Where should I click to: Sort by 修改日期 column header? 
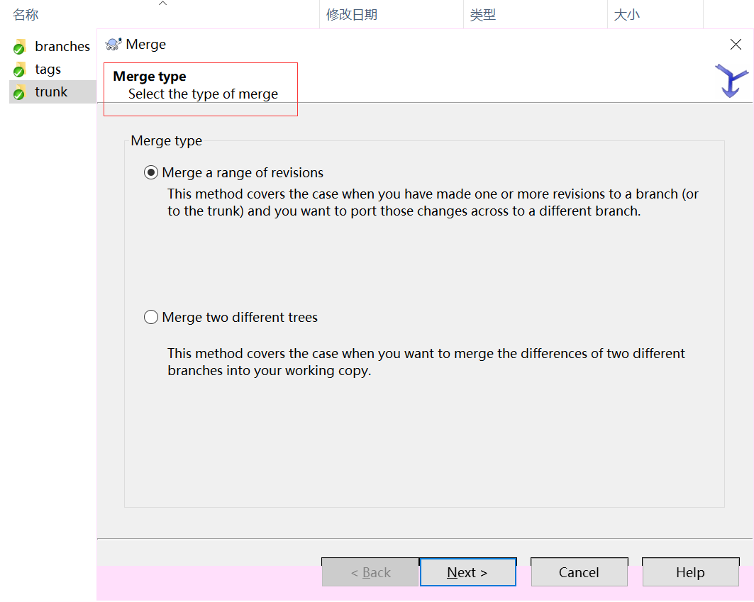[351, 15]
